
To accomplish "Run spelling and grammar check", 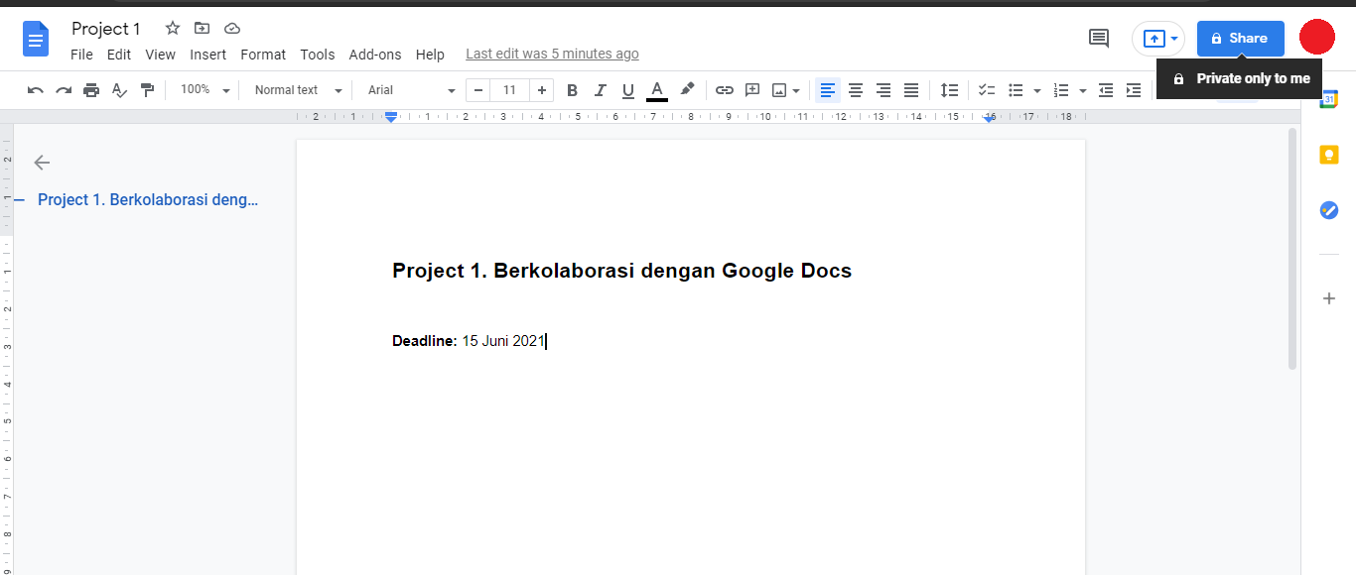I will tap(119, 90).
